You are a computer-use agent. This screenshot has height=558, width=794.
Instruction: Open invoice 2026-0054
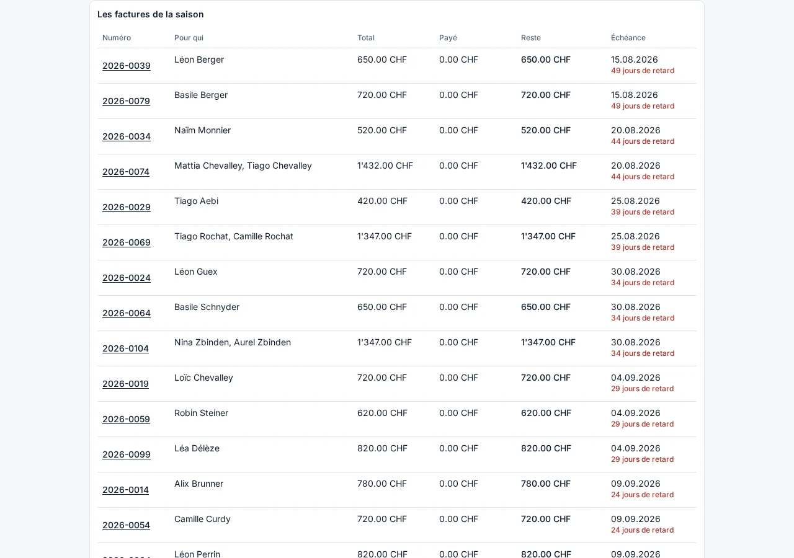(x=126, y=525)
